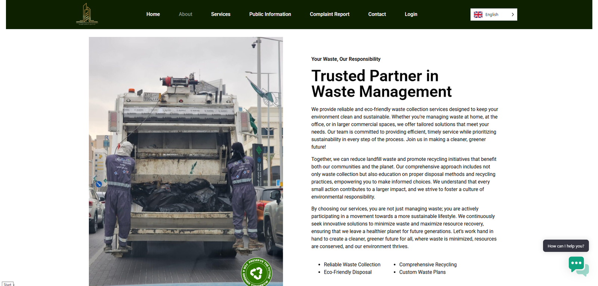
Task: Click the Contact navigation link
Action: coord(377,14)
